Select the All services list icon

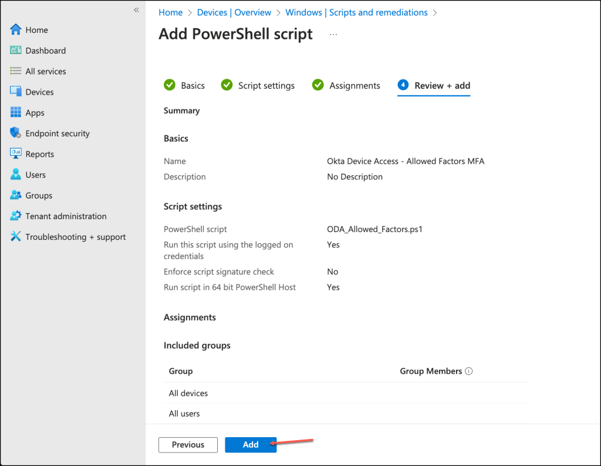pyautogui.click(x=15, y=71)
